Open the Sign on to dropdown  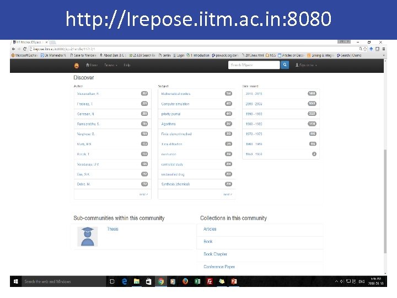click(x=306, y=65)
